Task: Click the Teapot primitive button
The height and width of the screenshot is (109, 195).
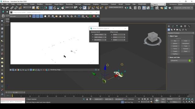Action: pos(175,51)
